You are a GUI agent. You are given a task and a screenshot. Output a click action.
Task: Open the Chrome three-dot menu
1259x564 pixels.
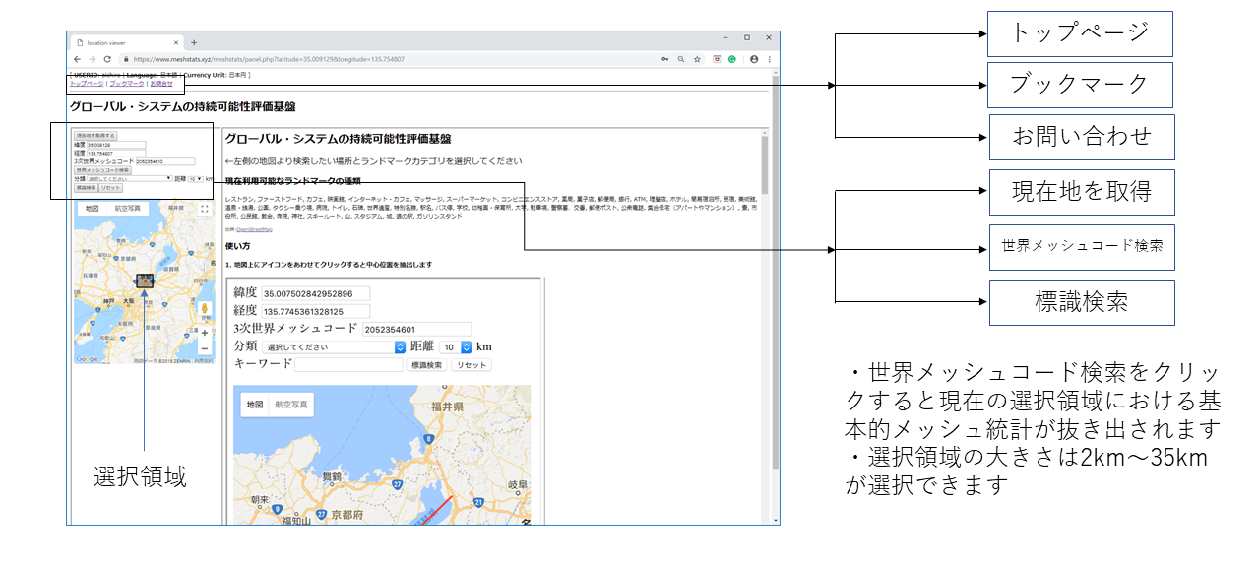tap(770, 59)
